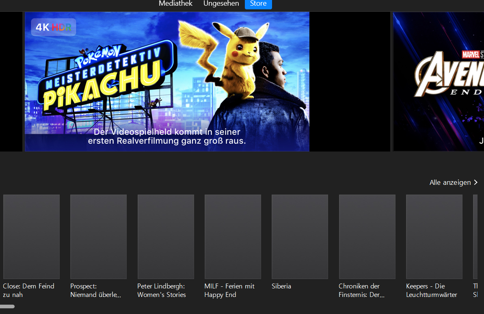484x314 pixels.
Task: Click the title 'Siberia'
Action: [281, 286]
